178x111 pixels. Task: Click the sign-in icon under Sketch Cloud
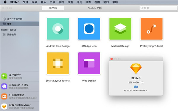(4, 34)
